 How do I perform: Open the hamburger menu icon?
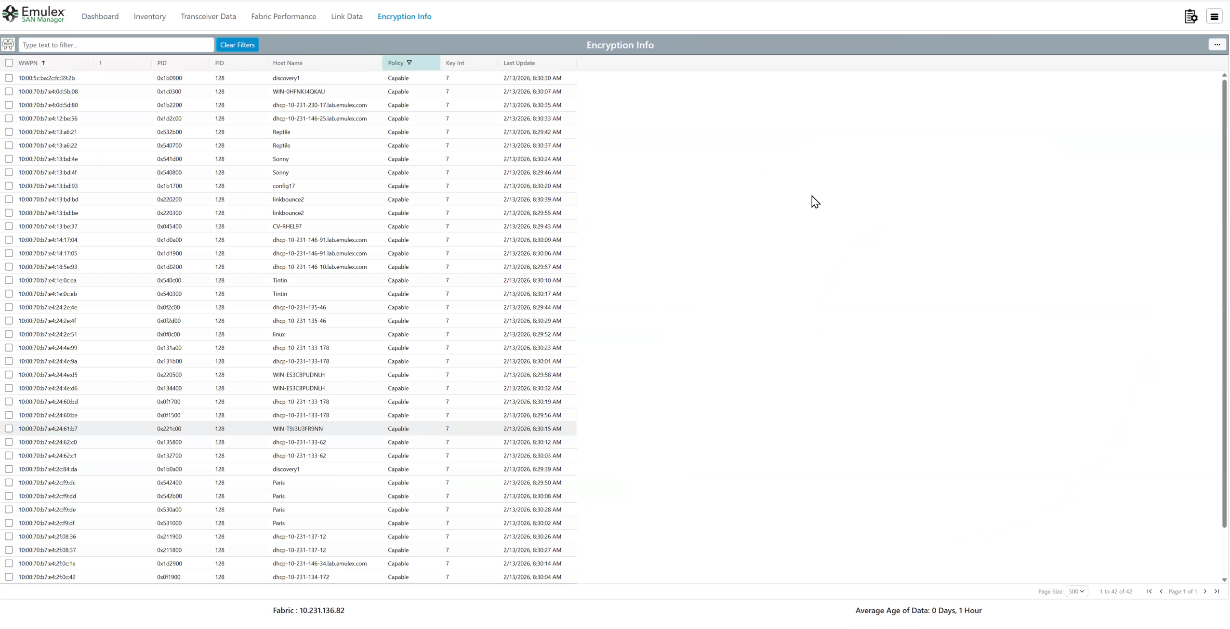1214,16
